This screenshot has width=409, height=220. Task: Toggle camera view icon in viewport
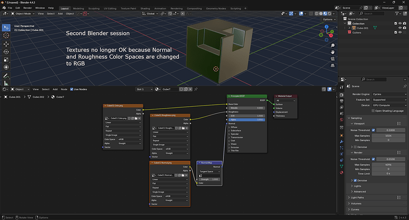click(x=333, y=59)
